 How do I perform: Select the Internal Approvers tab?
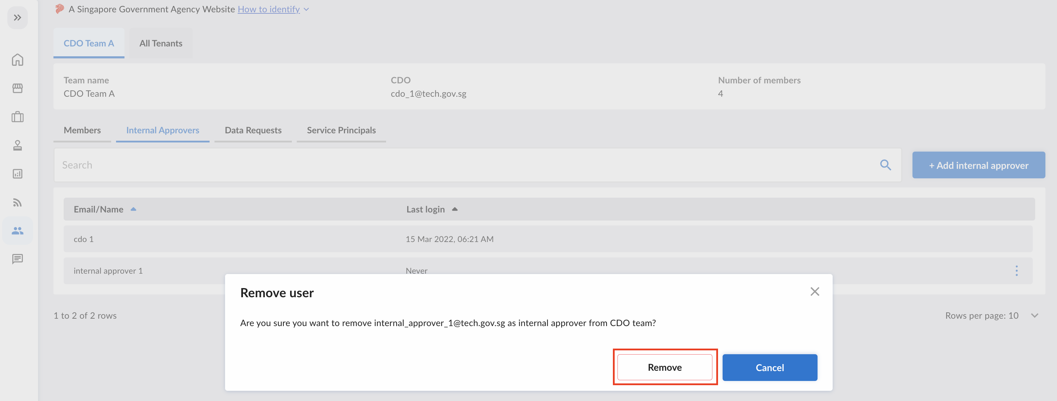[x=162, y=130]
